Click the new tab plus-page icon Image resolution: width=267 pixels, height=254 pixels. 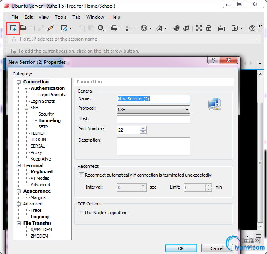[235, 28]
